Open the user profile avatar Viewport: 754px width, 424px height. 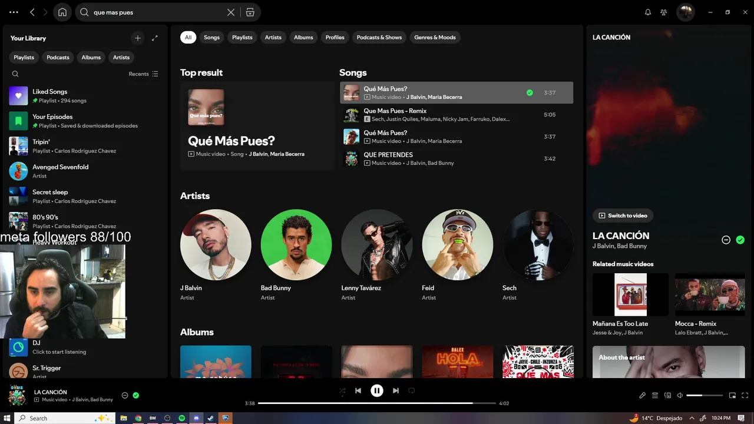[685, 12]
